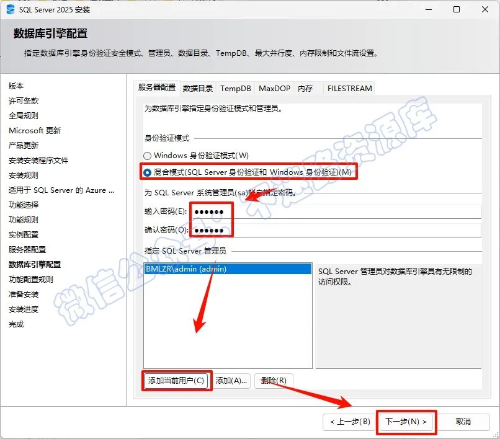
Task: Click 版本 step in sidebar
Action: coord(16,86)
